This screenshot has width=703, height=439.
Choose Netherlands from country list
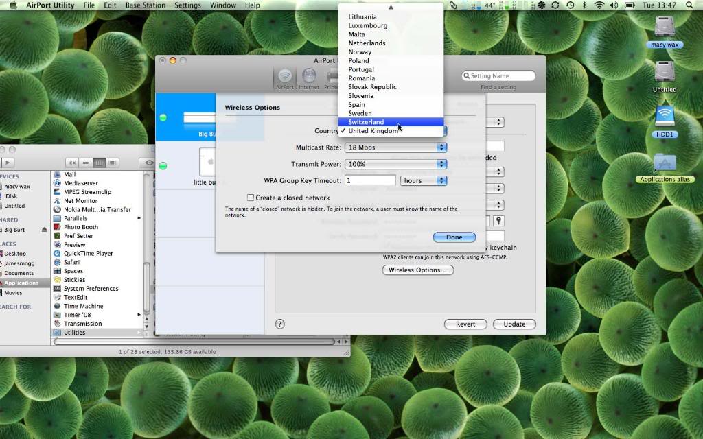[391, 43]
